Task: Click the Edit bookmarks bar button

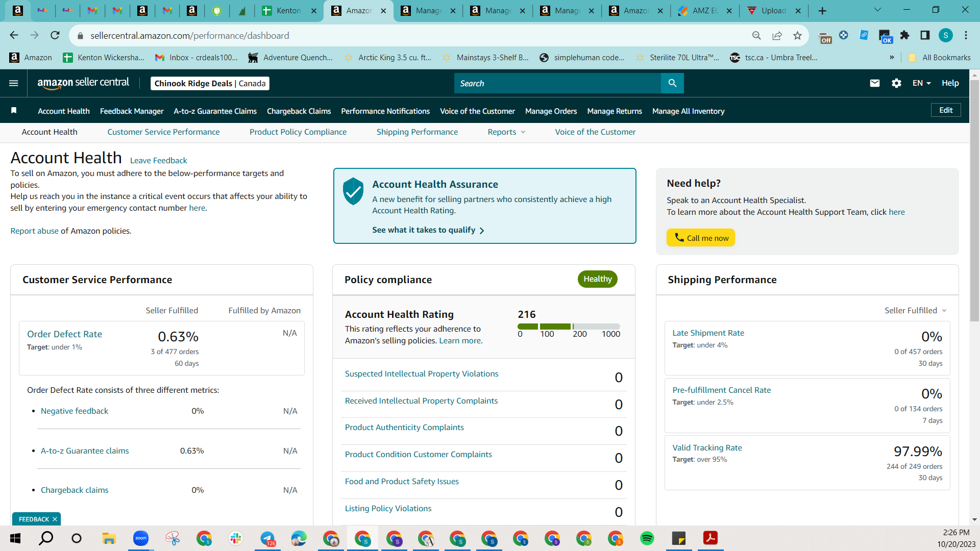Action: click(946, 110)
